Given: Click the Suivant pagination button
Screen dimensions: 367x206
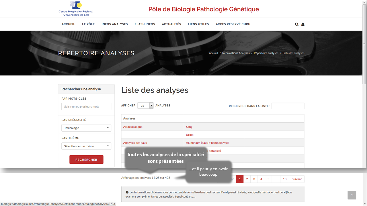Looking at the screenshot, I should tap(296, 179).
